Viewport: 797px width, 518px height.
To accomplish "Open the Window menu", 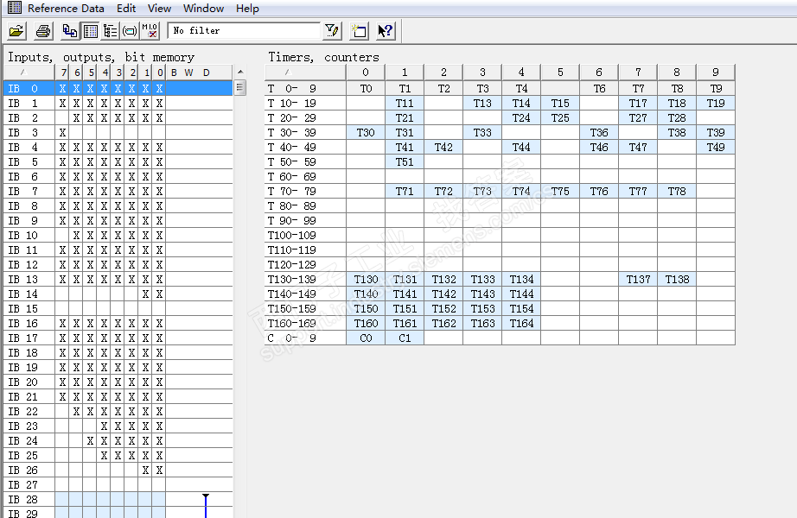I will tap(203, 8).
